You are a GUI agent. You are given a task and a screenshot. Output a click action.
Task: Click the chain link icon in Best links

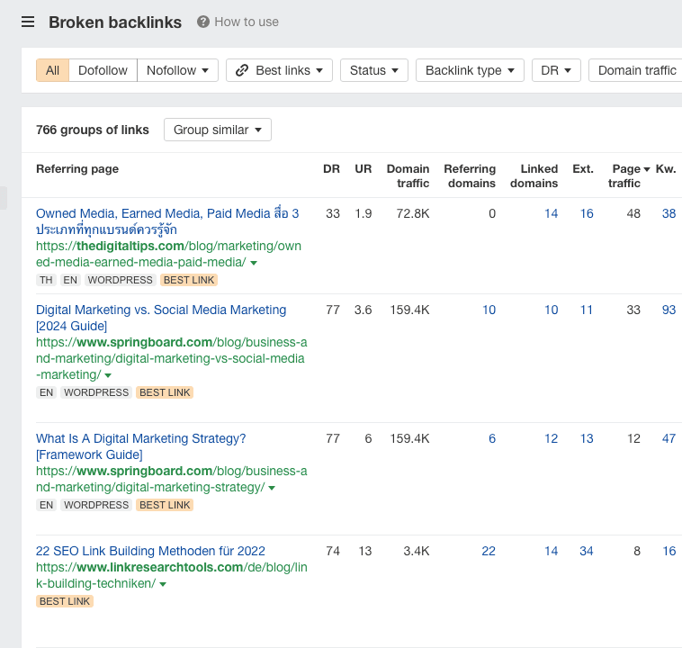click(x=242, y=70)
